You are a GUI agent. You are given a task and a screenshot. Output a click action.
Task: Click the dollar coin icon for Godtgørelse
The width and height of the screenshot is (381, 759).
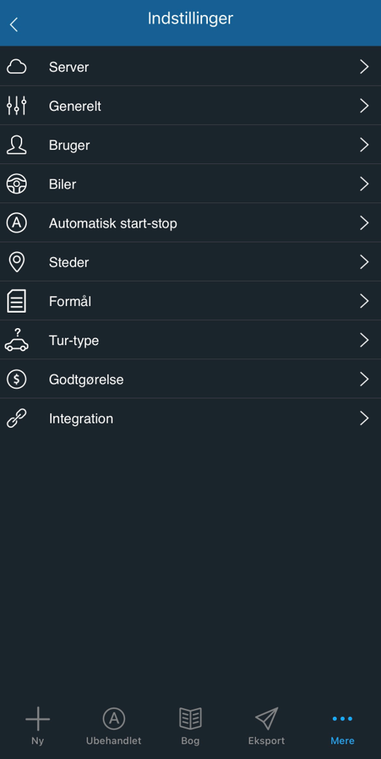tap(16, 379)
